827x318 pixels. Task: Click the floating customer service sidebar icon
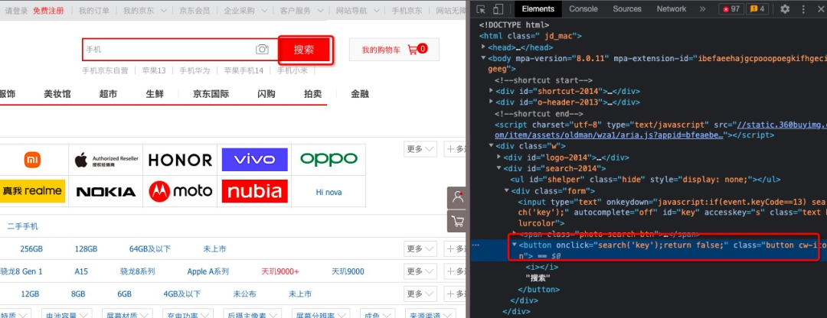(x=457, y=197)
